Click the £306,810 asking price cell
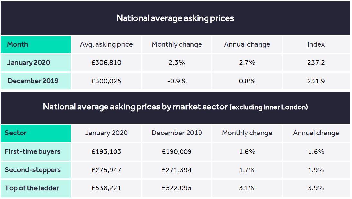 coord(106,63)
